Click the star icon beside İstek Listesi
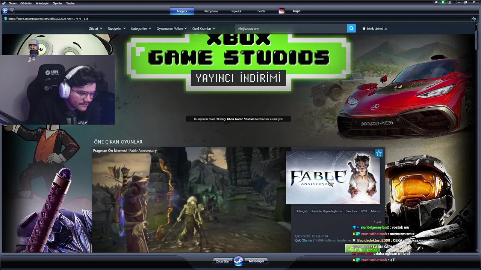This screenshot has height=270, width=481. [364, 28]
